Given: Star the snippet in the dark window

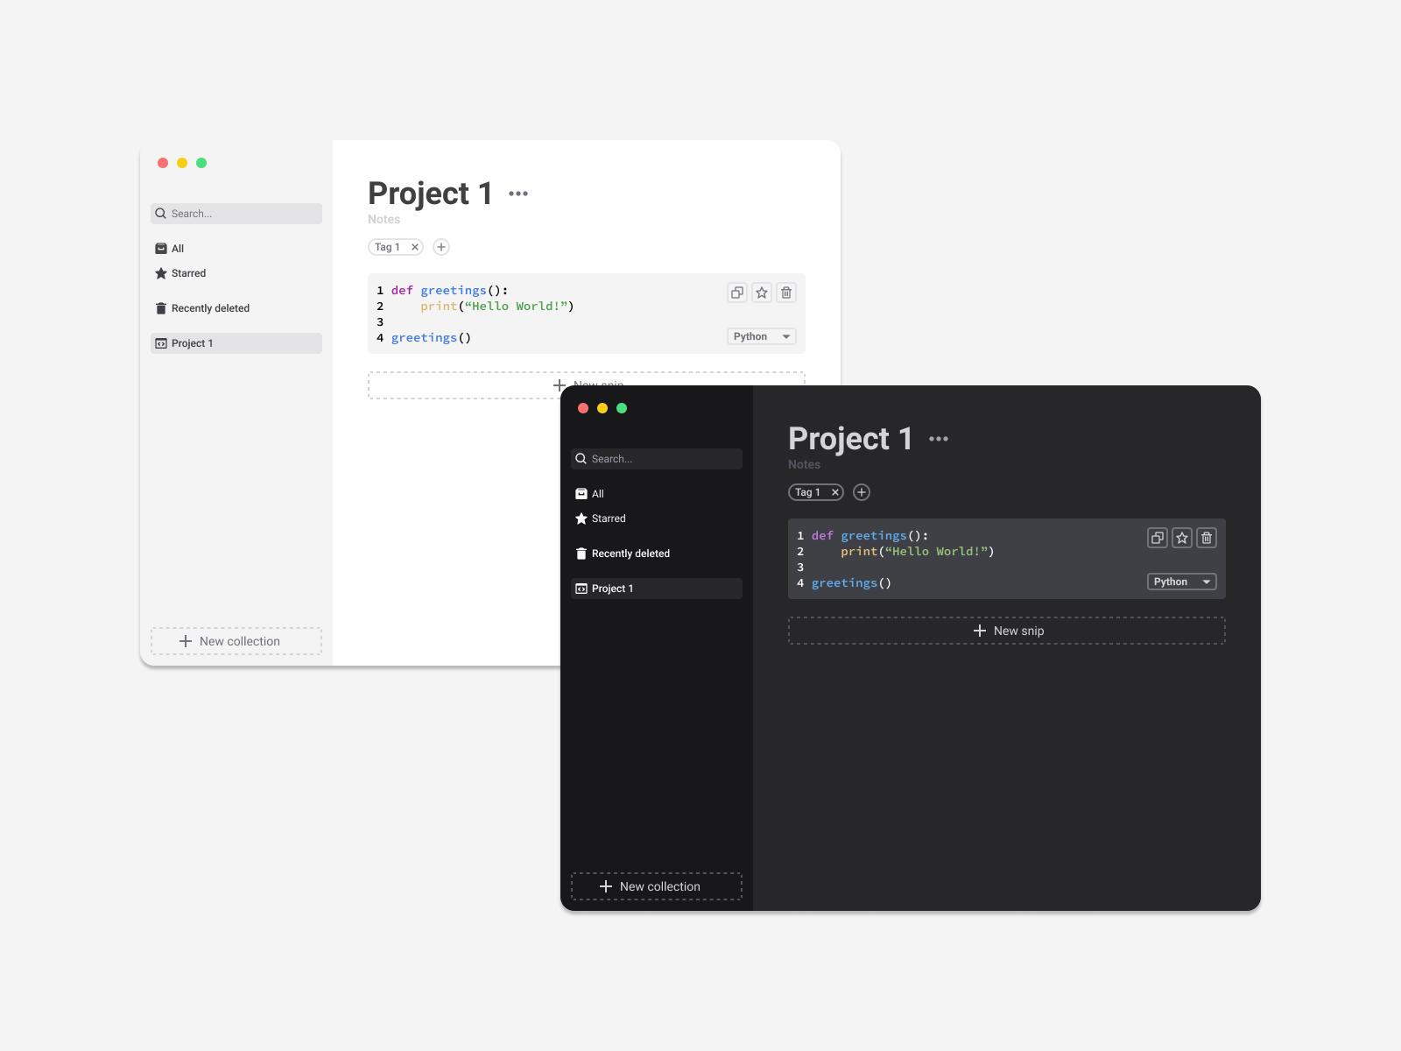Looking at the screenshot, I should point(1182,538).
